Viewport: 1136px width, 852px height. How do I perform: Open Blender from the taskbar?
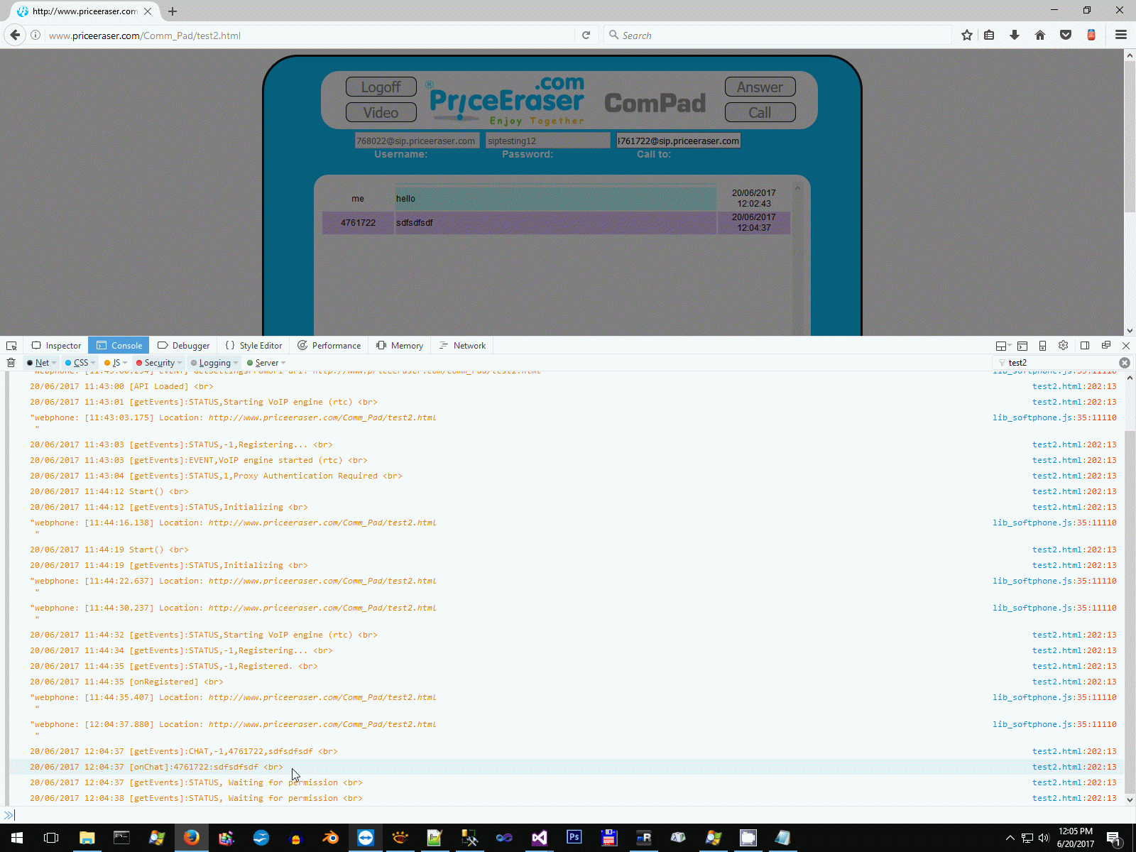(331, 838)
